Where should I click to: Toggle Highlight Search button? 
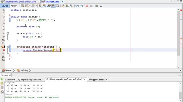53,6
